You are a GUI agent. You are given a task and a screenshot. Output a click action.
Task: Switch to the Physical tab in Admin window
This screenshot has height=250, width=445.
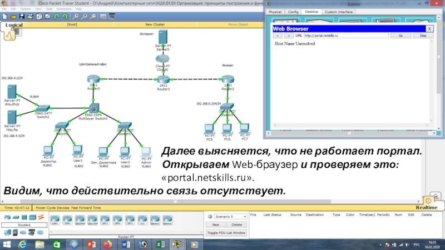[x=275, y=12]
